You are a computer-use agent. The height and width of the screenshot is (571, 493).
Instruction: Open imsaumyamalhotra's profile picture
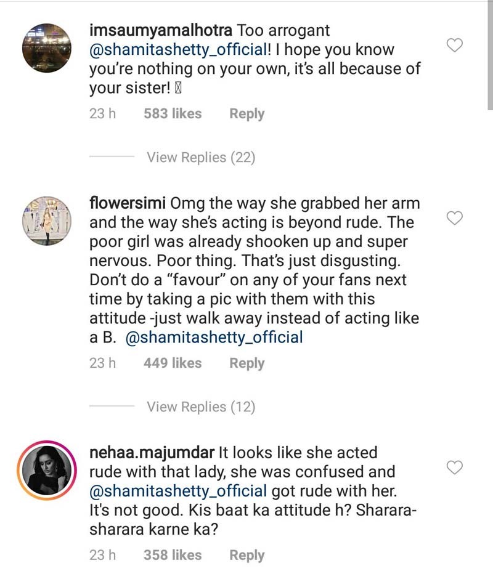(x=47, y=48)
